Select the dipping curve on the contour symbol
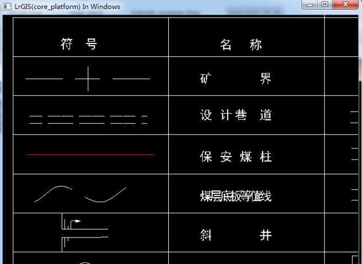This screenshot has height=264, width=362. point(105,198)
